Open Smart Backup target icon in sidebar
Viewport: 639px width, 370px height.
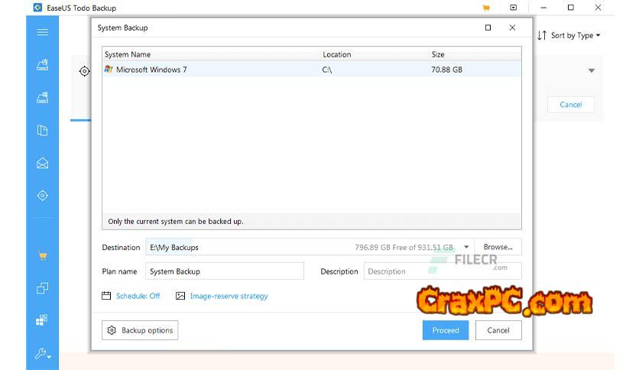tap(42, 196)
